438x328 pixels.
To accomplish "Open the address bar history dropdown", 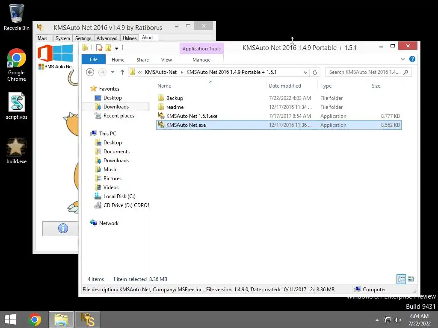I will pos(305,72).
